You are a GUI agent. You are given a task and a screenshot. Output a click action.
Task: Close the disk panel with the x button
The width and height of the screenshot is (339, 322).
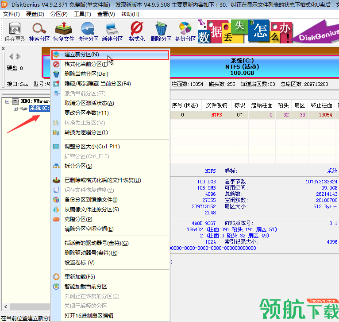3,48
